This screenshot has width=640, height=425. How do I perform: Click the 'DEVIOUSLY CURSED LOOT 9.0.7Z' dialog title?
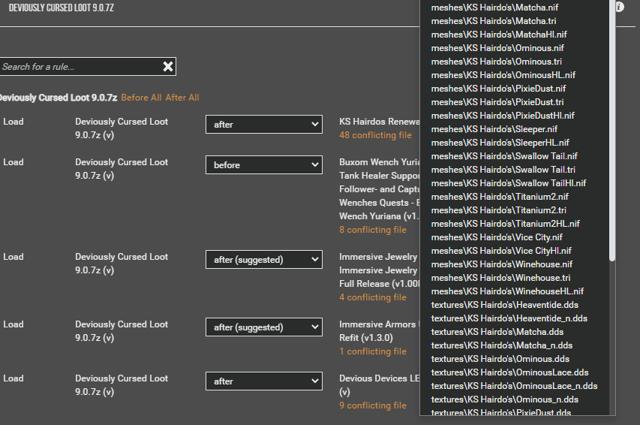pyautogui.click(x=62, y=8)
